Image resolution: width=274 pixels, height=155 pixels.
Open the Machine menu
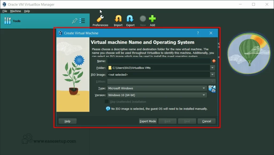(16, 11)
